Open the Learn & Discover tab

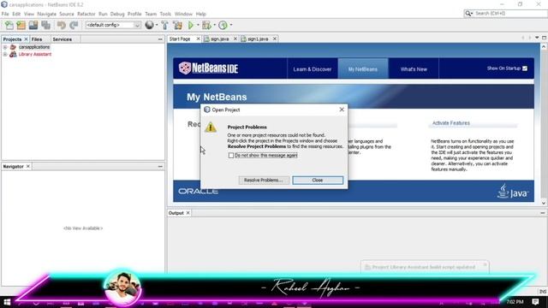tap(312, 69)
